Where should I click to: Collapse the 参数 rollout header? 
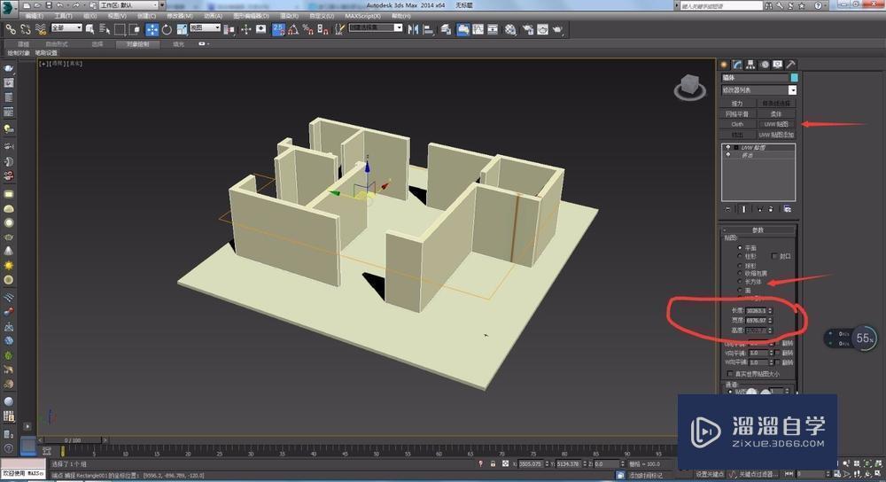coord(758,230)
